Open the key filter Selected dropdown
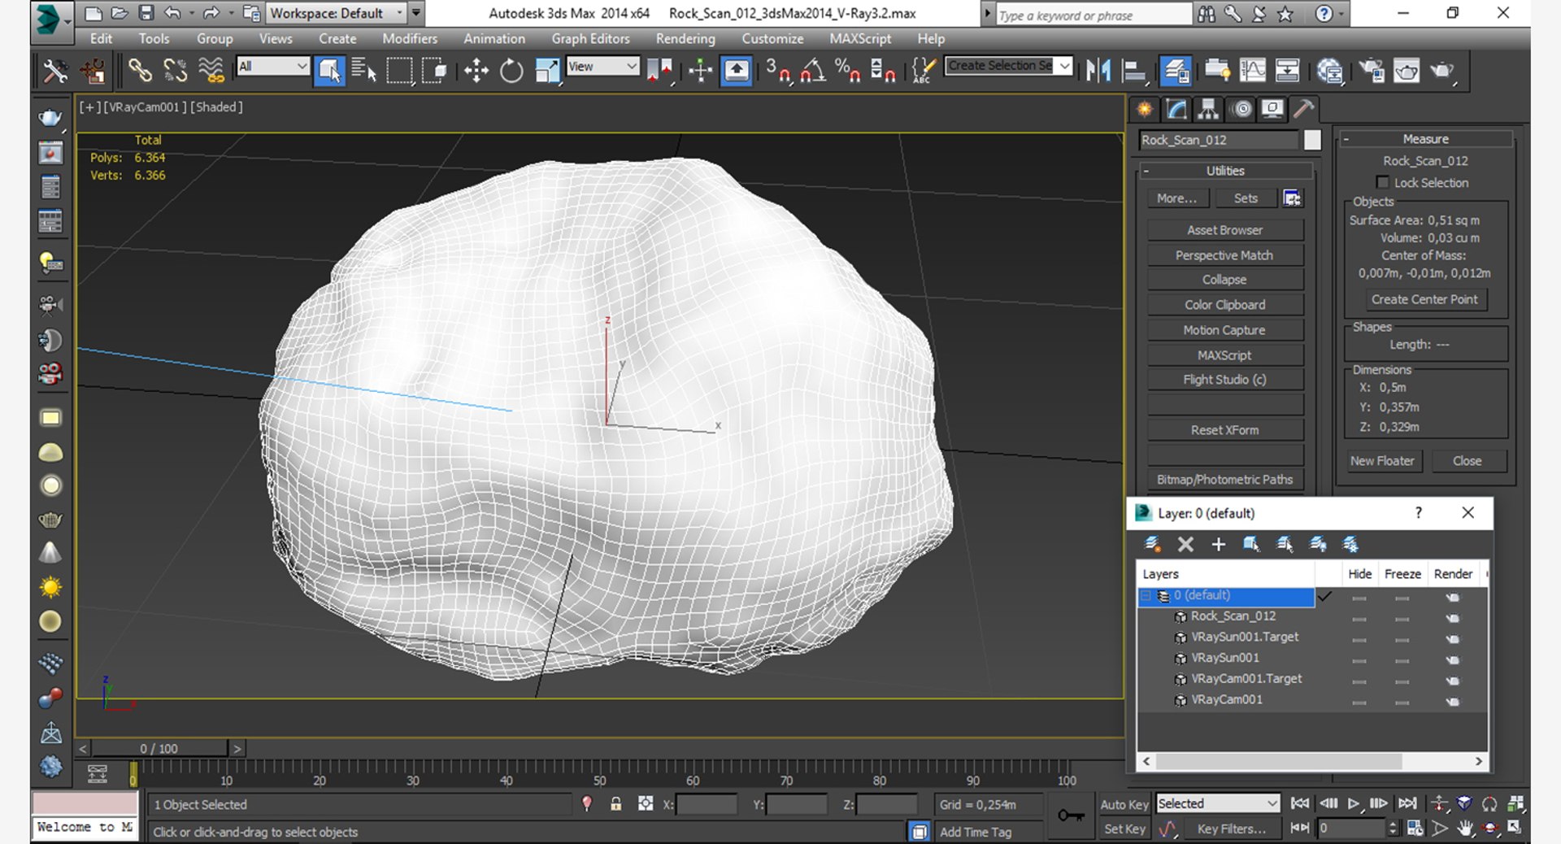The height and width of the screenshot is (844, 1561). point(1218,803)
